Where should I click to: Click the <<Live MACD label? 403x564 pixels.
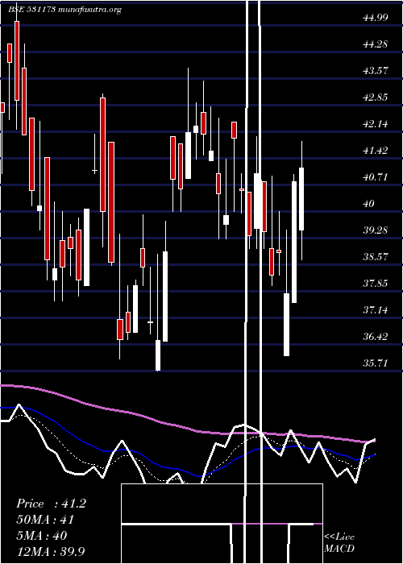[339, 543]
